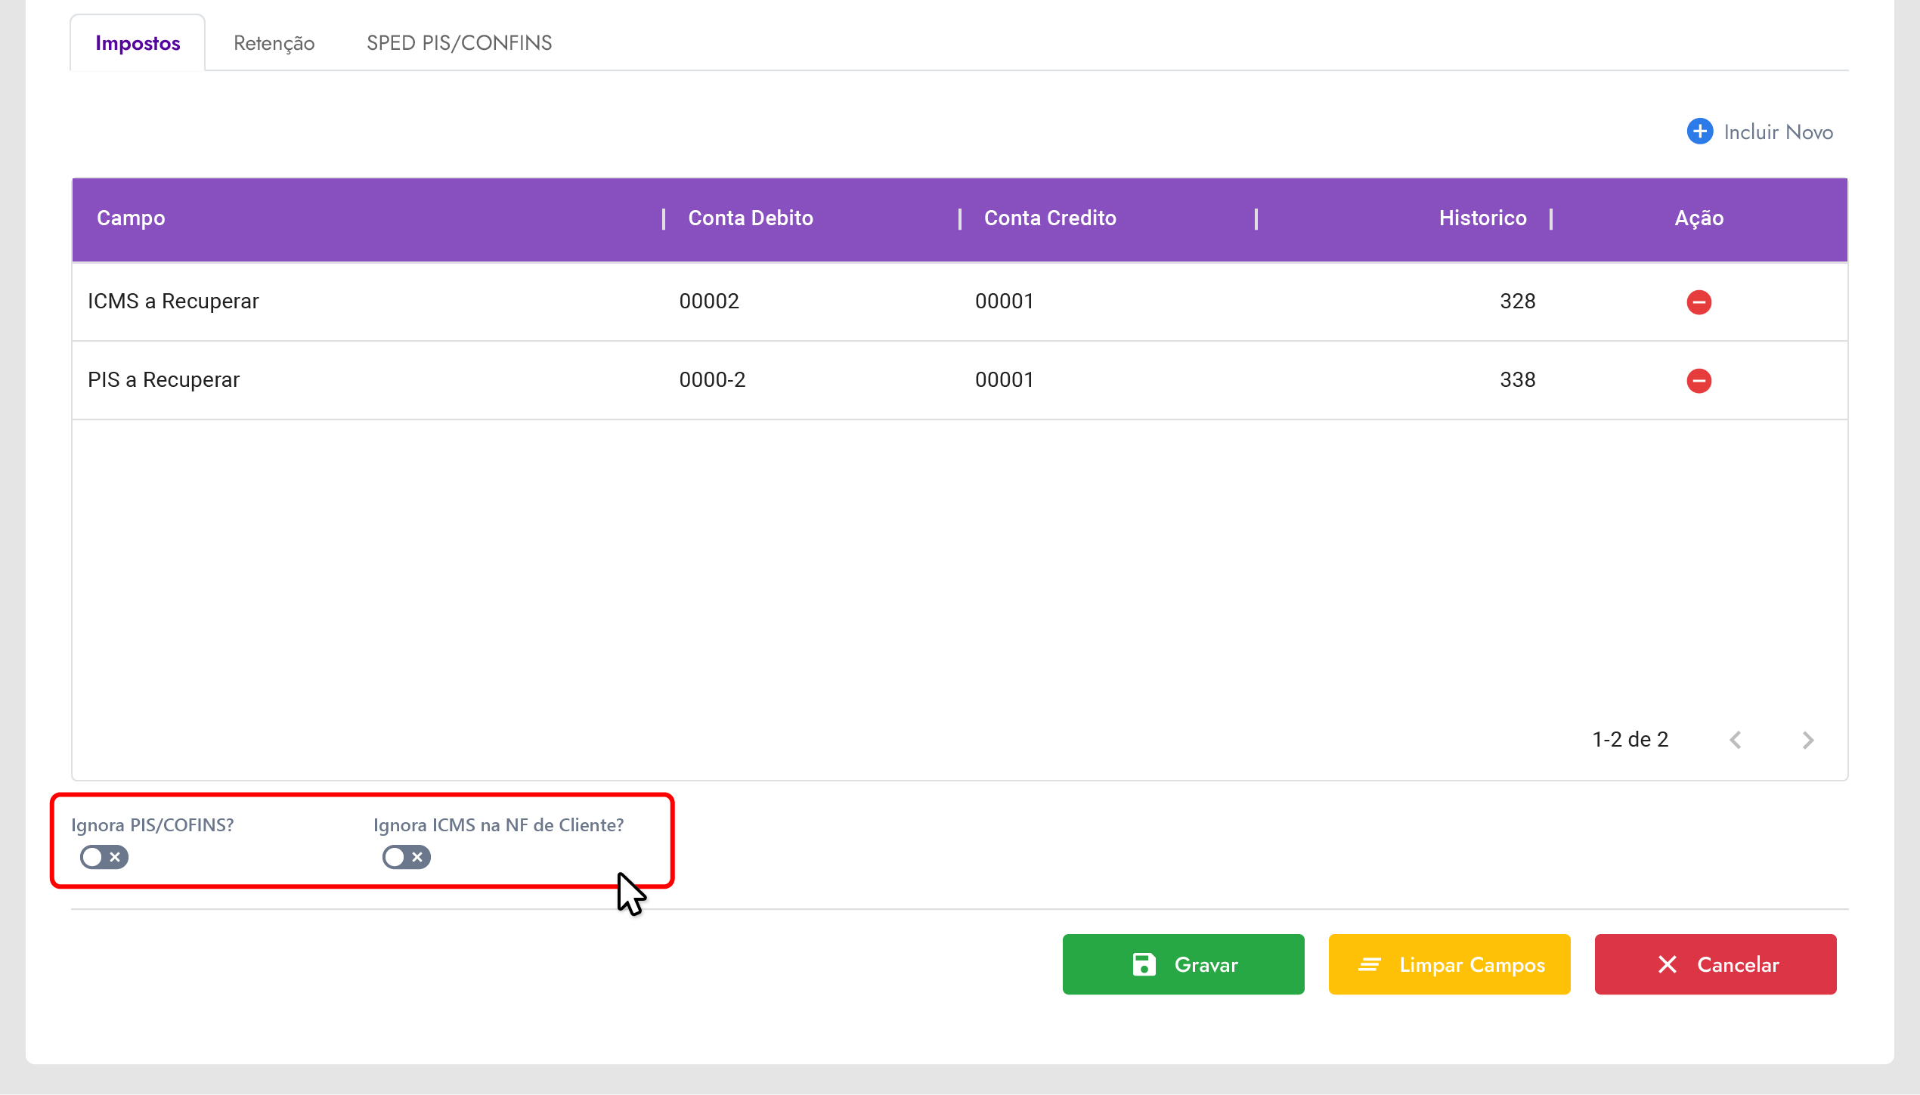Click the Conta Debito column header
Viewport: 1920px width, 1095px height.
[750, 218]
